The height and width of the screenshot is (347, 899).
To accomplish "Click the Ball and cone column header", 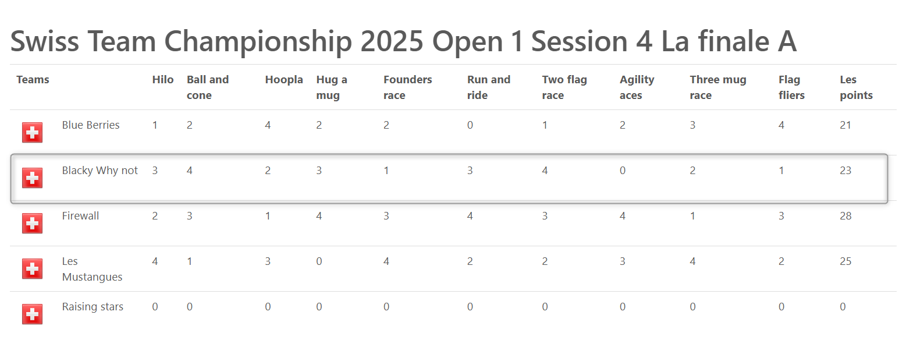I will 208,87.
